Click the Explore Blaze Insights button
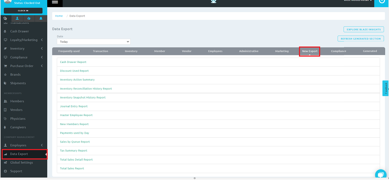 [x=364, y=30]
